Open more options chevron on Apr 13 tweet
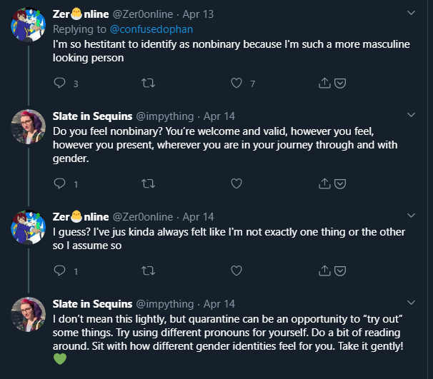Viewport: 433px width, 379px height. 411,14
